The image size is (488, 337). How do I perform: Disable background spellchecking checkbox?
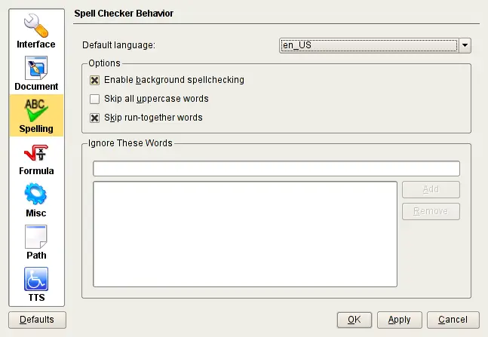(x=94, y=79)
